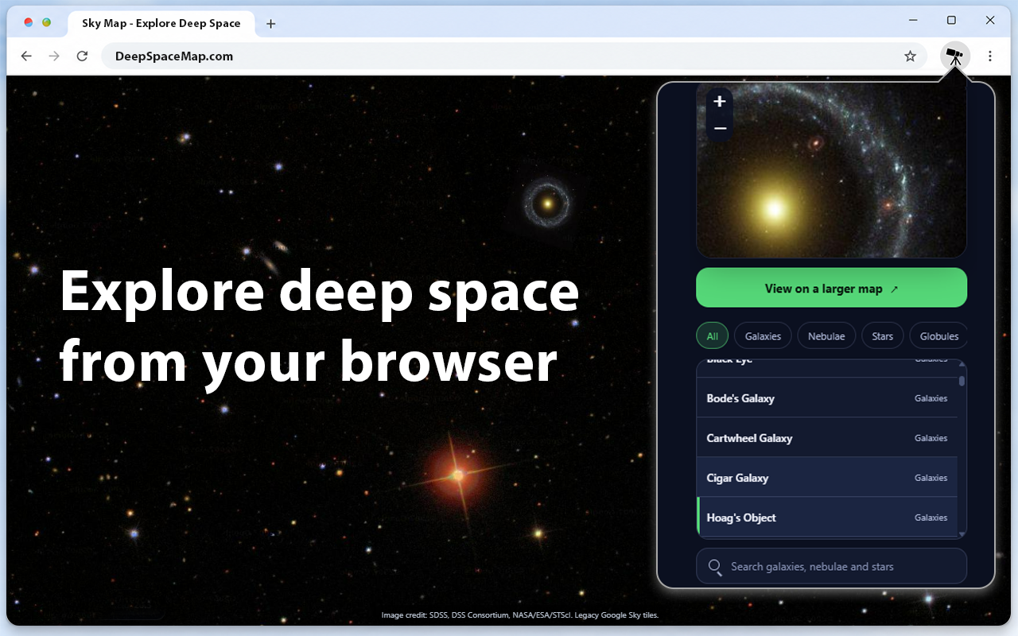This screenshot has height=636, width=1018.
Task: Click the DeepSpaceMap.com address bar
Action: point(513,56)
